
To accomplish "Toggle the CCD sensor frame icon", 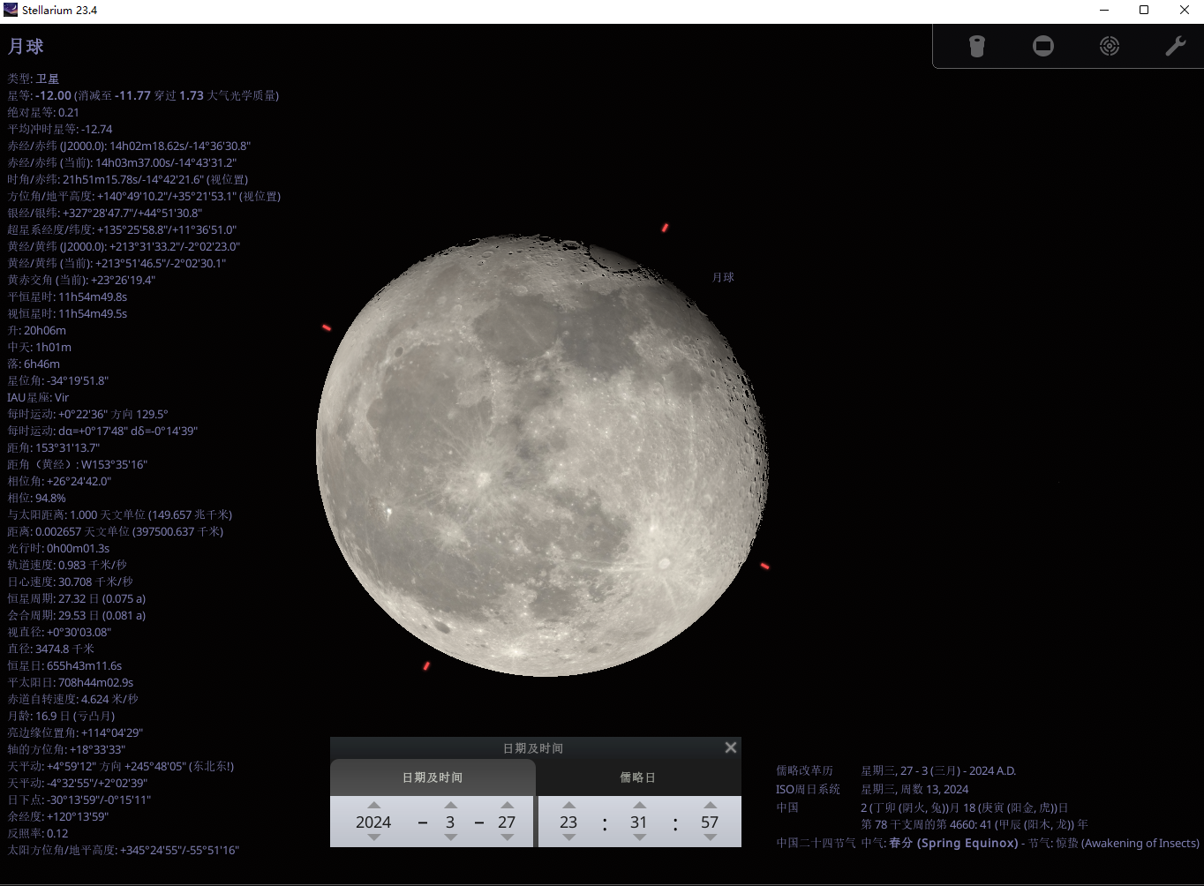I will pos(1042,46).
